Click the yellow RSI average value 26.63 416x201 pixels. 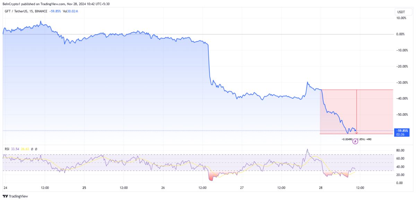25,149
